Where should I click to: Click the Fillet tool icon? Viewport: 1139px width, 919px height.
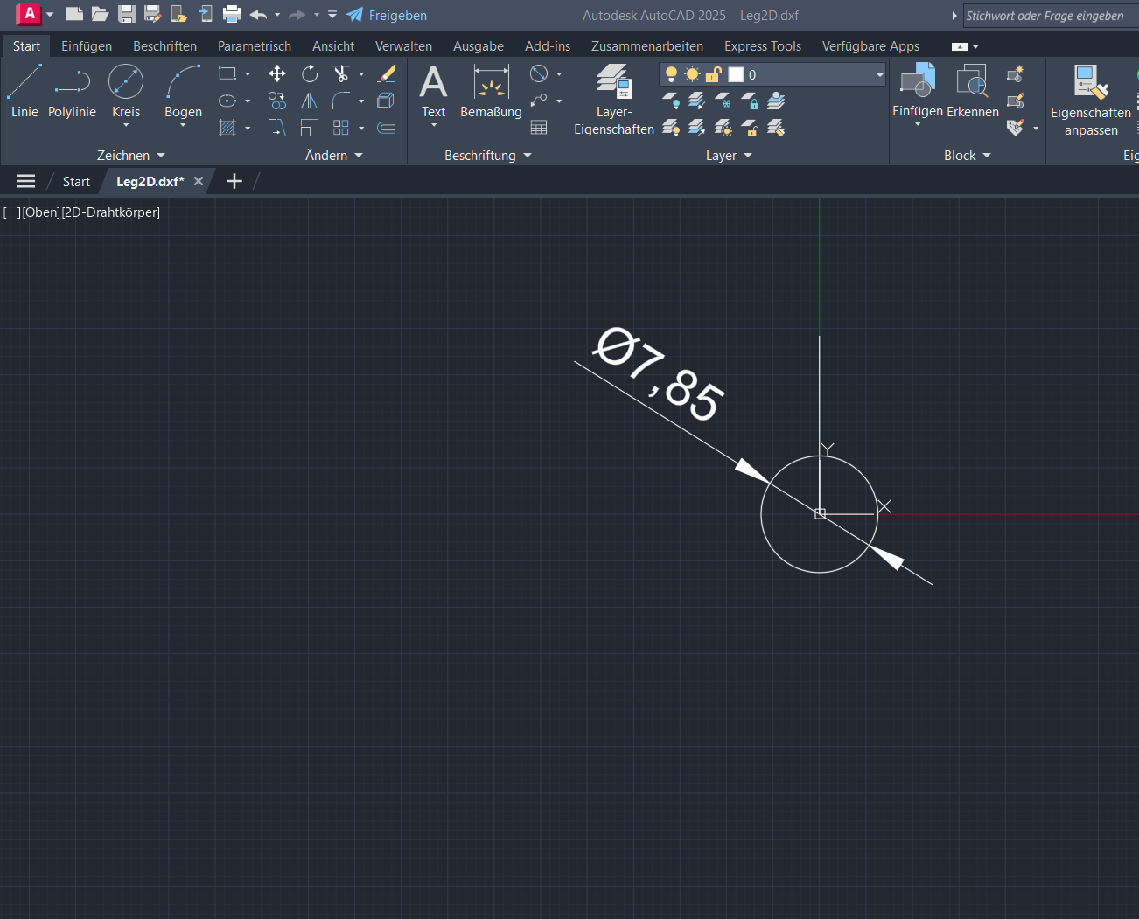coord(341,101)
